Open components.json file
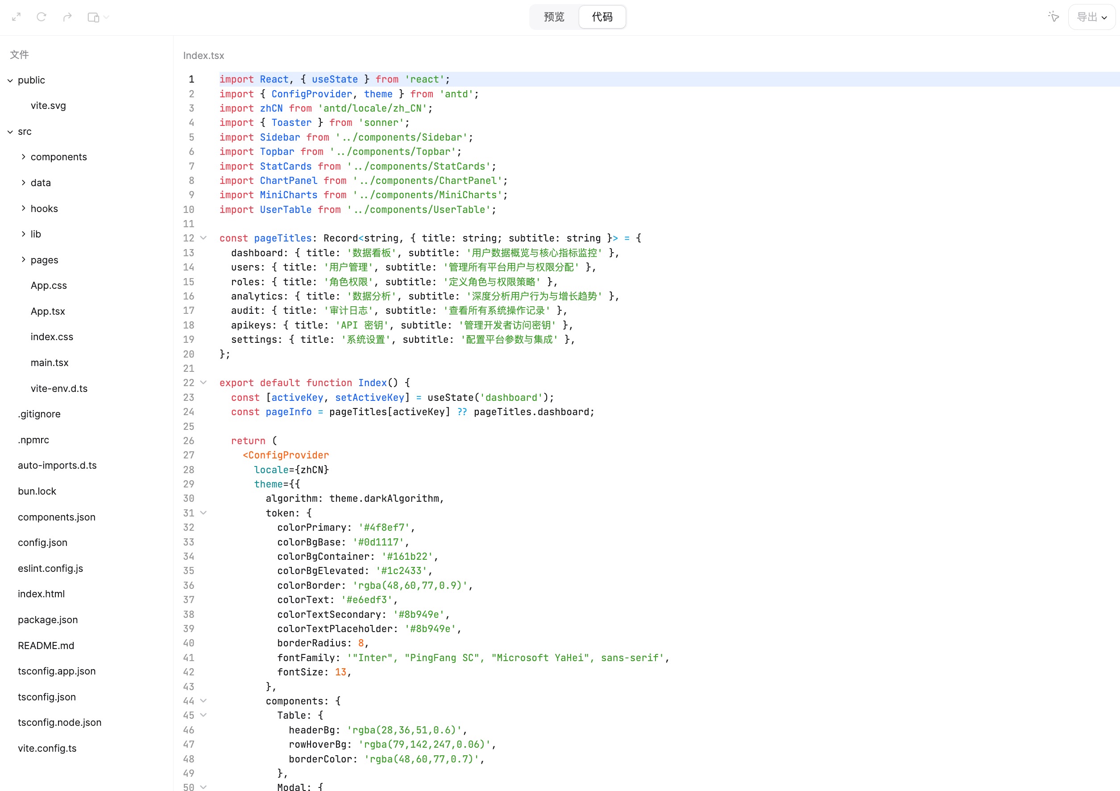Screen dimensions: 1120x791 pyautogui.click(x=57, y=517)
